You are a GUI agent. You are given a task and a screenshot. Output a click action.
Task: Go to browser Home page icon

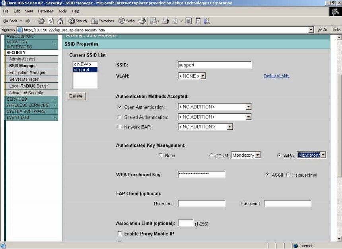[60, 21]
